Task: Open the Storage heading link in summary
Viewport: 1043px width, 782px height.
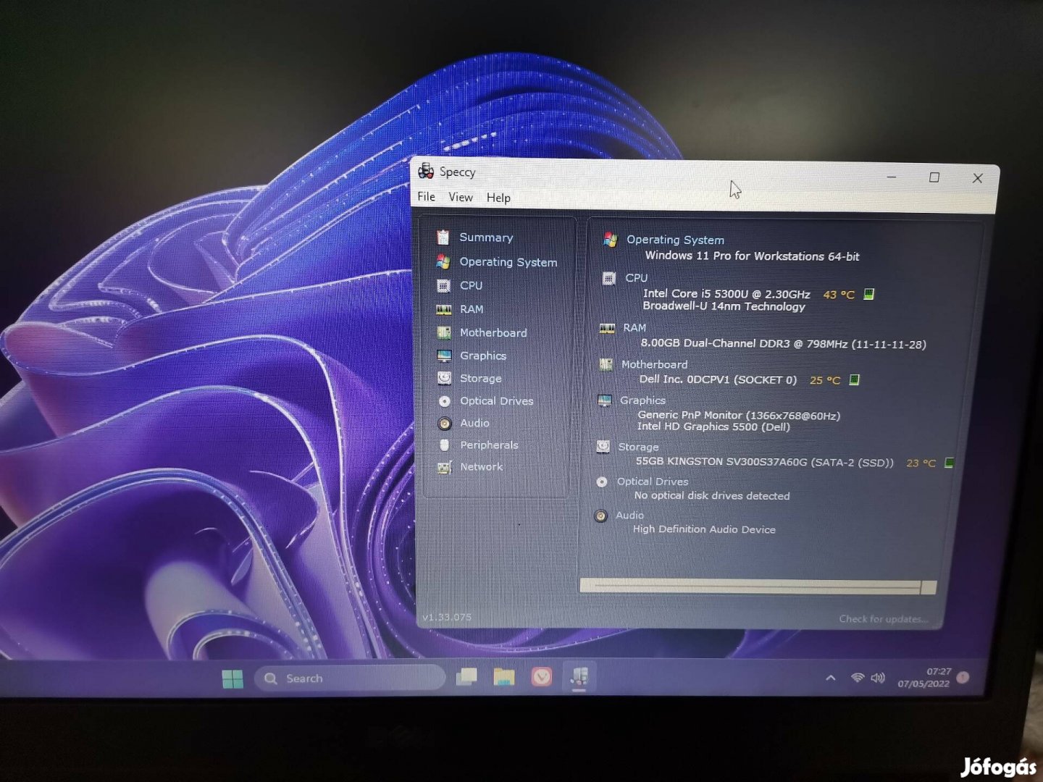Action: (x=638, y=447)
